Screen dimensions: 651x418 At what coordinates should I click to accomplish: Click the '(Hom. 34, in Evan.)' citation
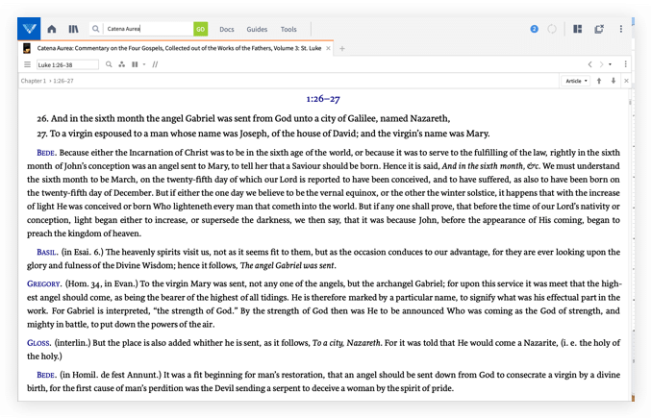point(102,284)
